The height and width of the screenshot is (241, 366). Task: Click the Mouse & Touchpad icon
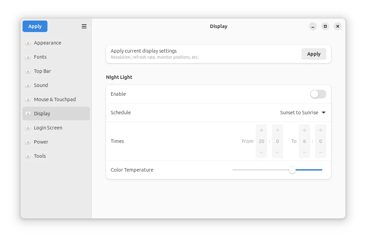click(28, 100)
